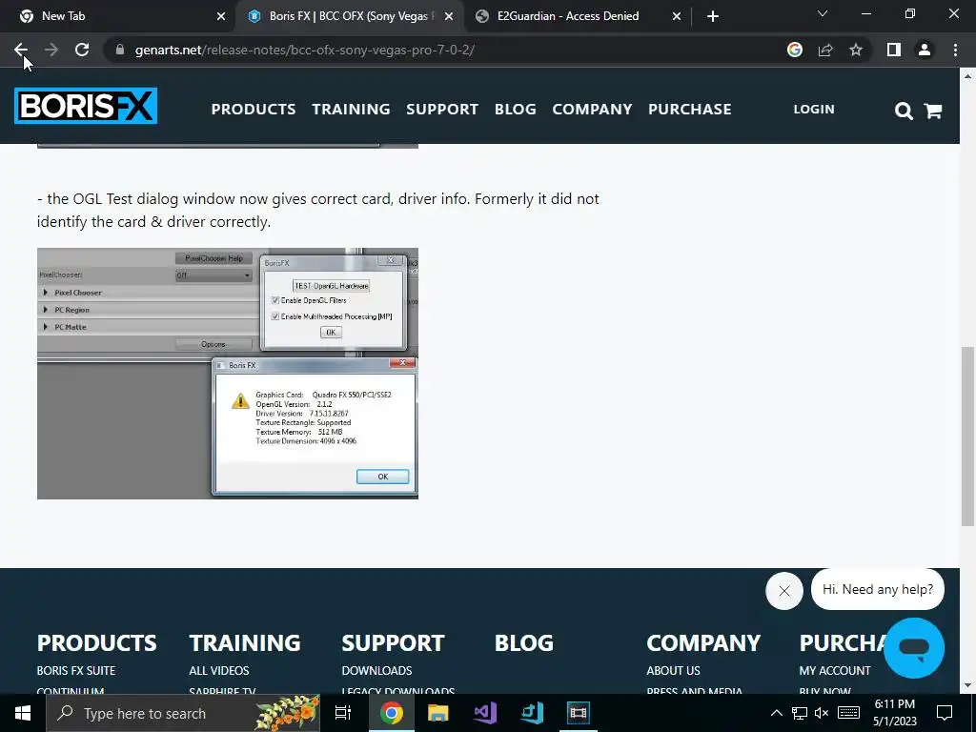This screenshot has height=732, width=976.
Task: Click the Chrome taskbar icon
Action: pos(392,713)
